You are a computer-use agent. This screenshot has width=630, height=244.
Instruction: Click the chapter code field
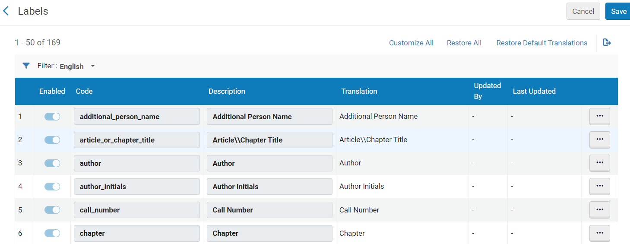tap(137, 233)
